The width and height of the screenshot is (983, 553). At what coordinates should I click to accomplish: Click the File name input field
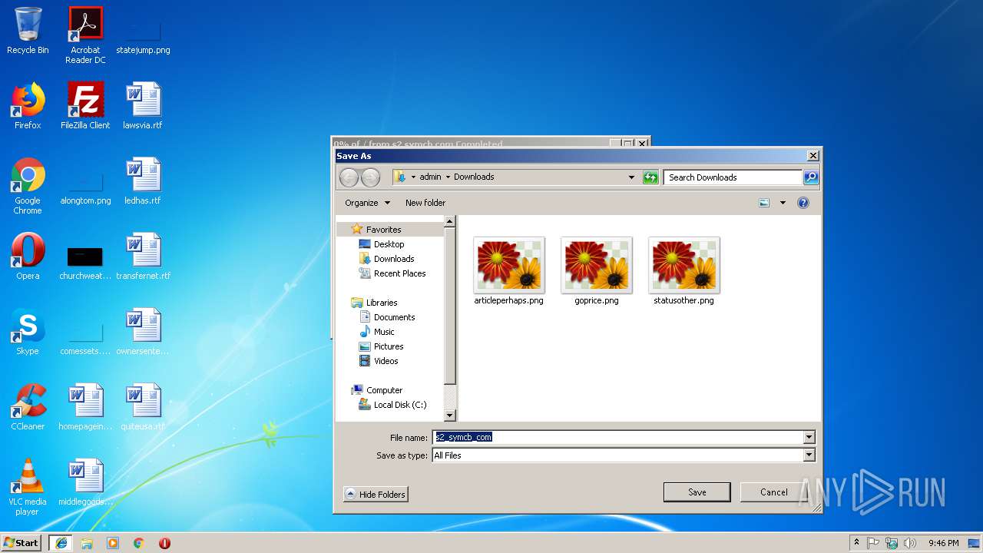tap(617, 438)
